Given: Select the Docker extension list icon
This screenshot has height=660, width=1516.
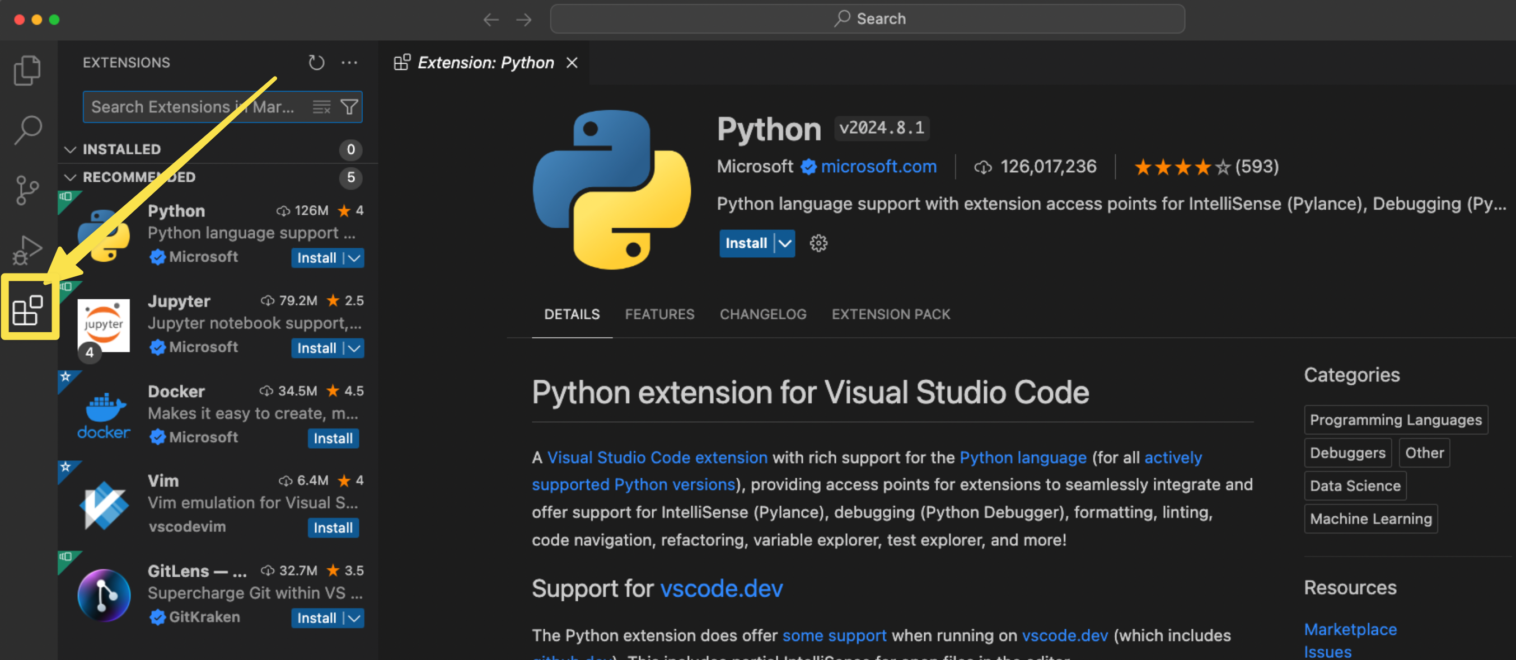Looking at the screenshot, I should 104,416.
